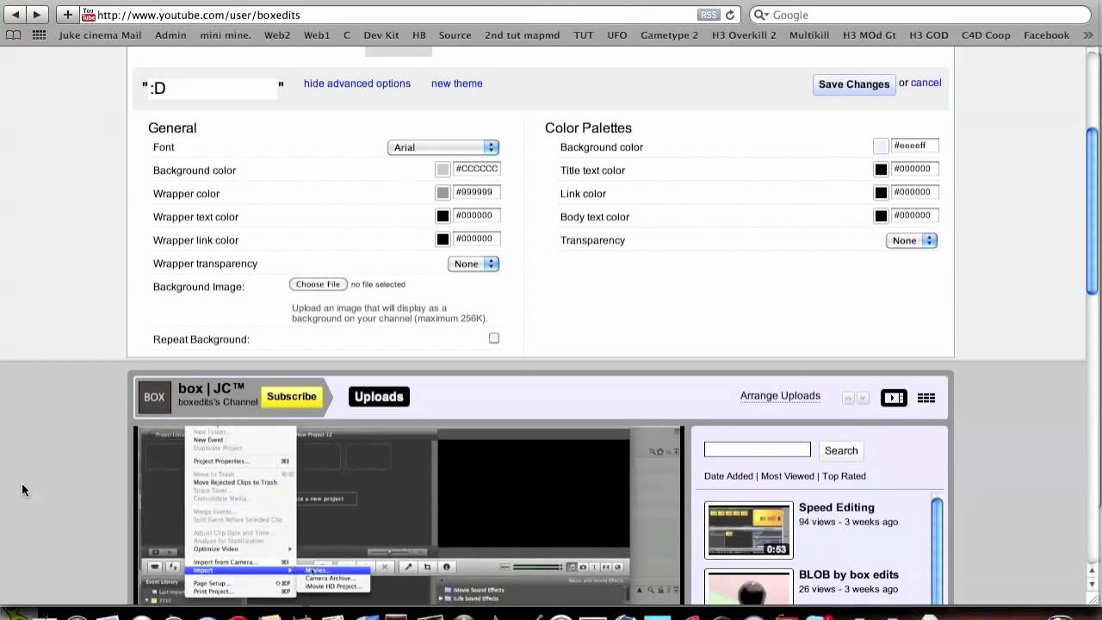Click Arrange Uploads link

pos(780,396)
